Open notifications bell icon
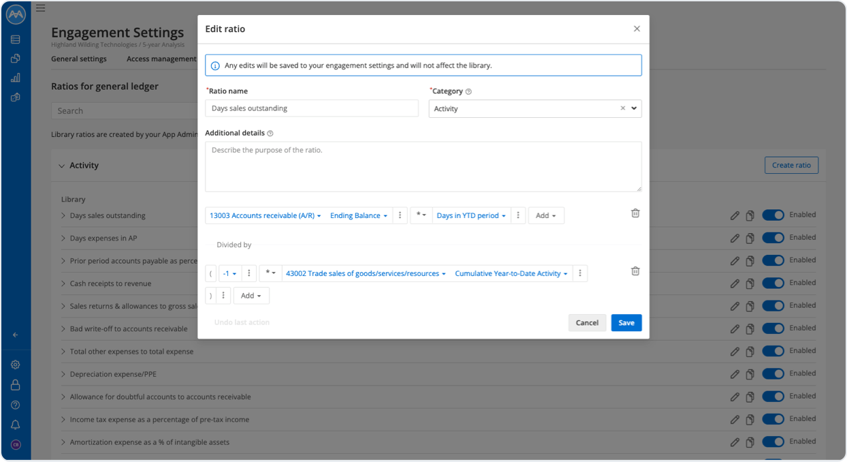The image size is (847, 462). point(16,425)
